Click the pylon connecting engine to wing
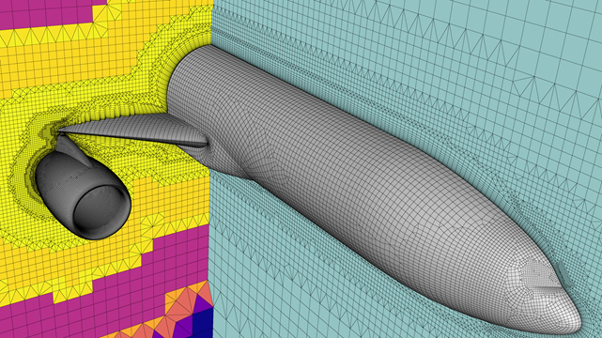 point(75,149)
